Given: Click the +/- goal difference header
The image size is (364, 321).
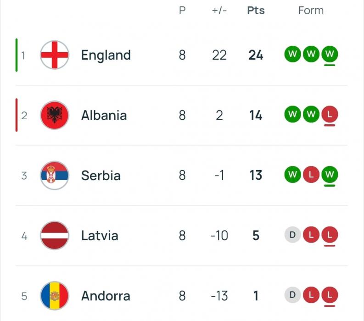Looking at the screenshot, I should pos(219,11).
